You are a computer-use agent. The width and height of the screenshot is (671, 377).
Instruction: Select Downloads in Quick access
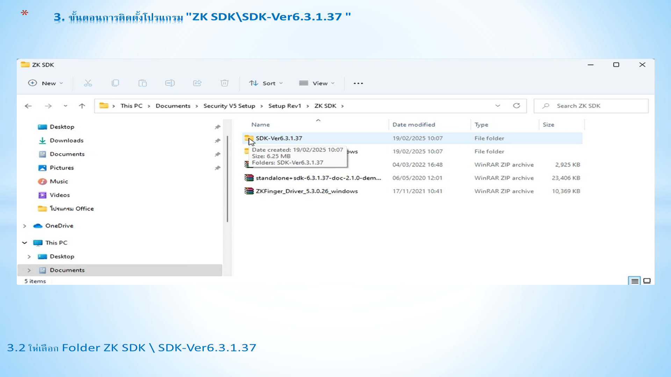click(66, 140)
